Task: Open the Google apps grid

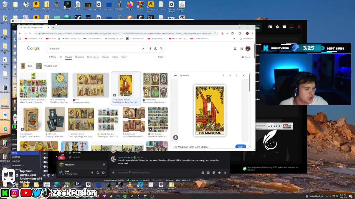Action: pyautogui.click(x=242, y=49)
